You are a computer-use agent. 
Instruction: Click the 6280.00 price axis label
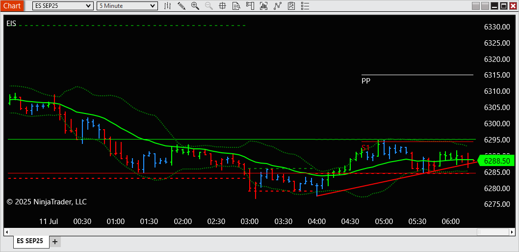(x=497, y=189)
